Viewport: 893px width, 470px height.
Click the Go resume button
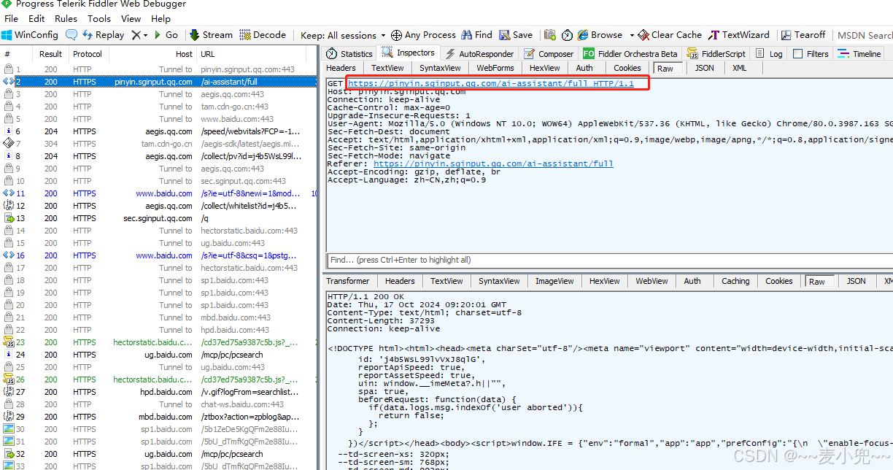166,34
